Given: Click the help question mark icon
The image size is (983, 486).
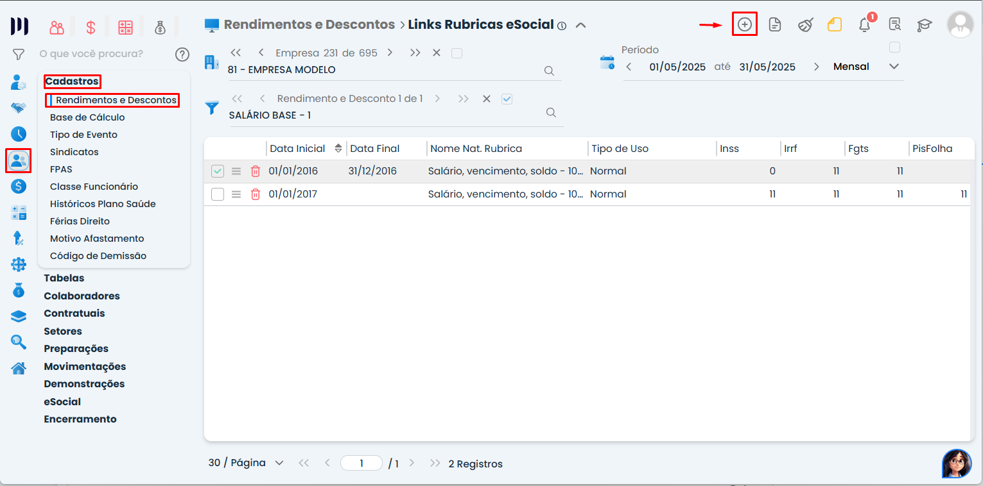Looking at the screenshot, I should coord(182,54).
